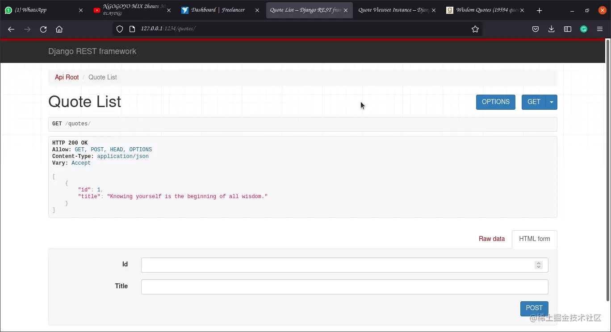Open the Firefox hamburger menu
The height and width of the screenshot is (332, 611).
600,29
